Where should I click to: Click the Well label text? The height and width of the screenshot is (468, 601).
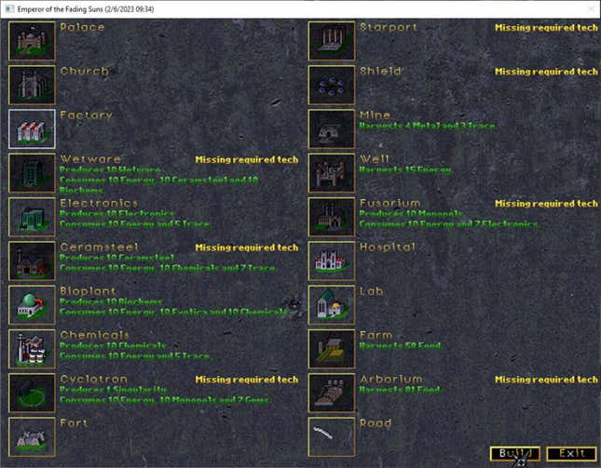(x=374, y=159)
